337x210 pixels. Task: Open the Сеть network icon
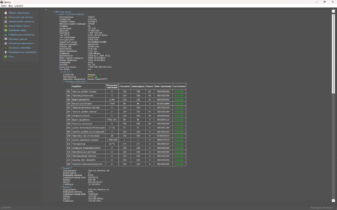[x=6, y=57]
